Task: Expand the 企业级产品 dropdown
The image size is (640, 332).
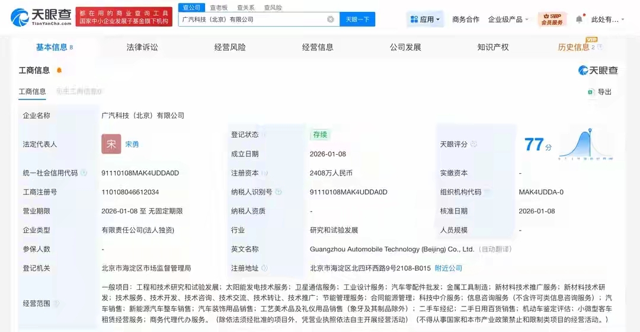Action: [x=508, y=19]
